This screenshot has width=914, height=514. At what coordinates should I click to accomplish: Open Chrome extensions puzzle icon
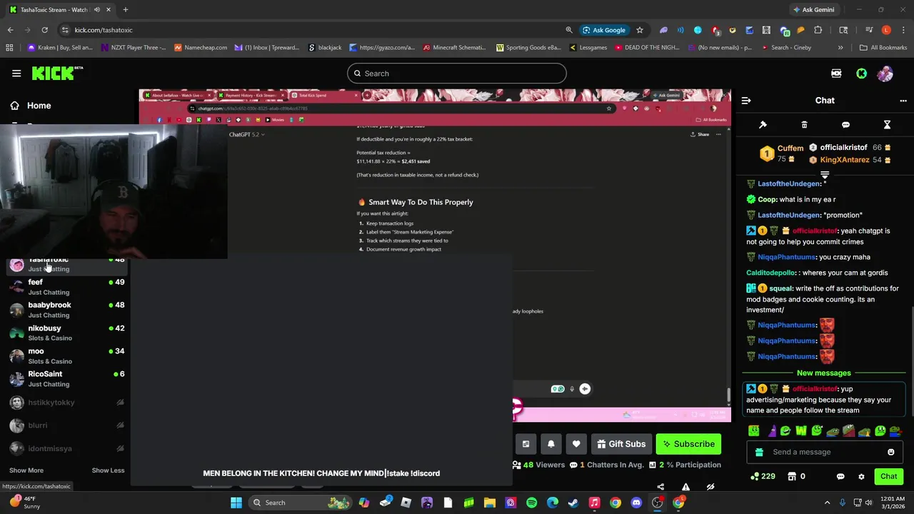click(818, 30)
